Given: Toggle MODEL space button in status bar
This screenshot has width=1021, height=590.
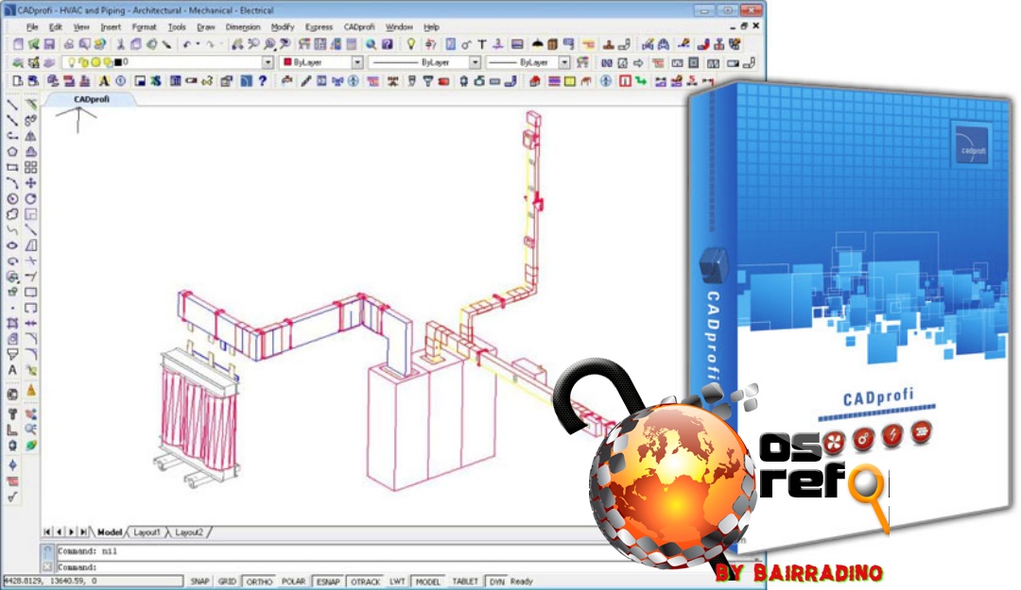Looking at the screenshot, I should point(428,582).
